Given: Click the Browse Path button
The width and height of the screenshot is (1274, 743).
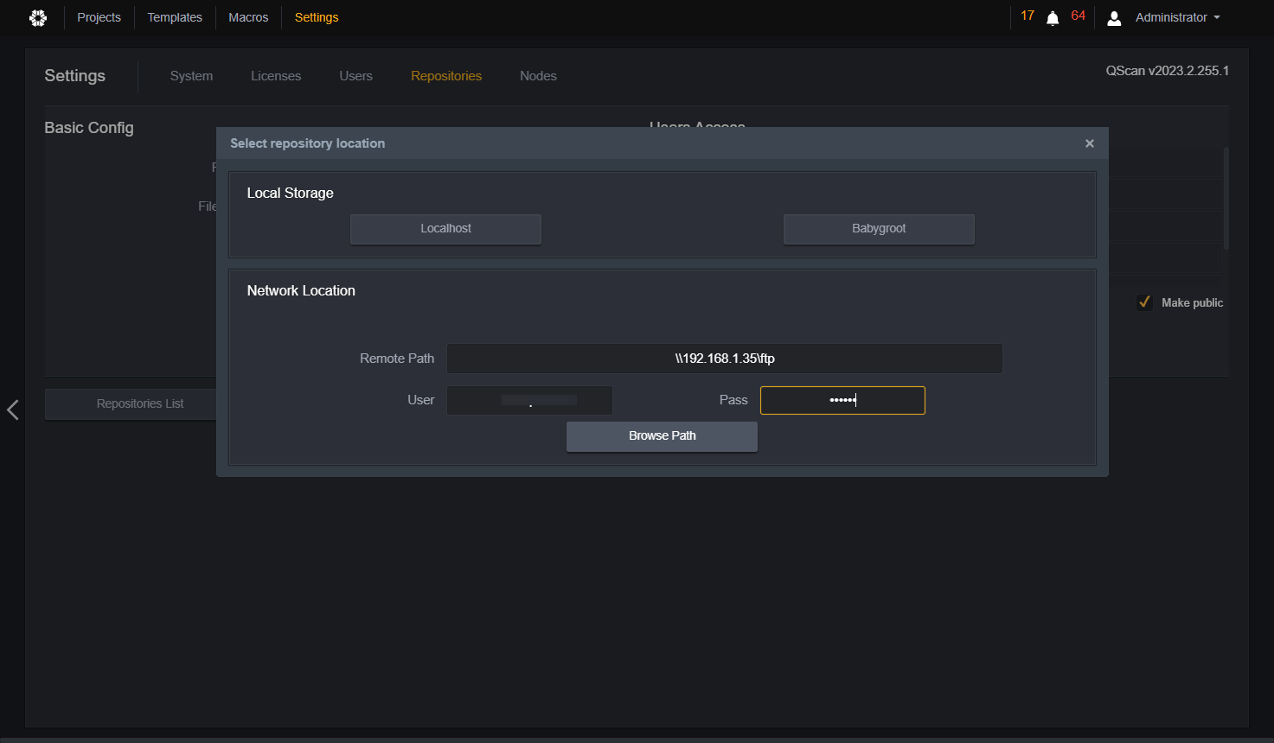Looking at the screenshot, I should point(662,436).
